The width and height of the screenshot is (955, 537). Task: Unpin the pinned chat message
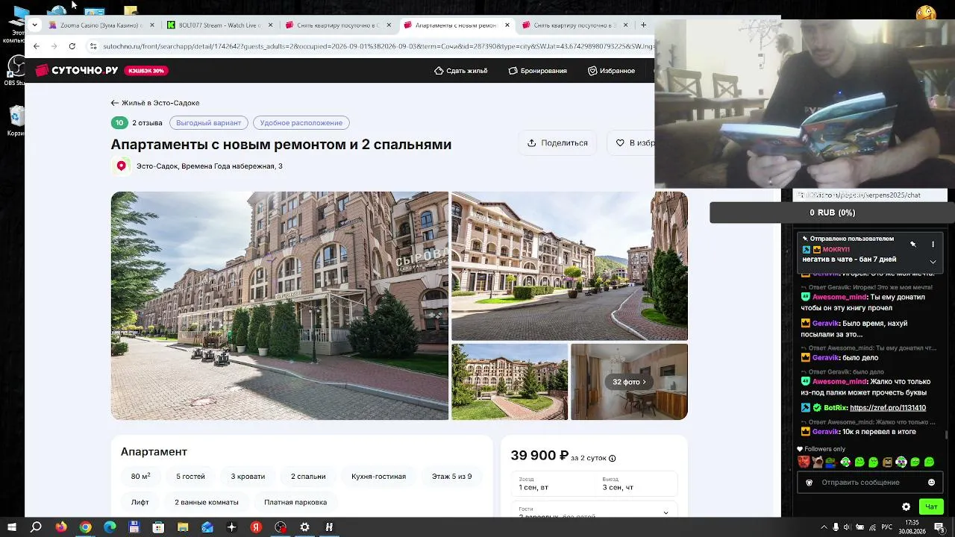tap(912, 245)
